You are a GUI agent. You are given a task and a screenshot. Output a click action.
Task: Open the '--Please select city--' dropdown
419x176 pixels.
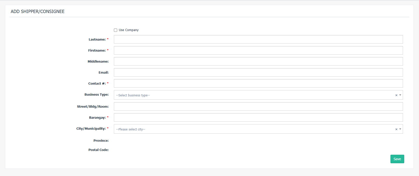(253, 129)
